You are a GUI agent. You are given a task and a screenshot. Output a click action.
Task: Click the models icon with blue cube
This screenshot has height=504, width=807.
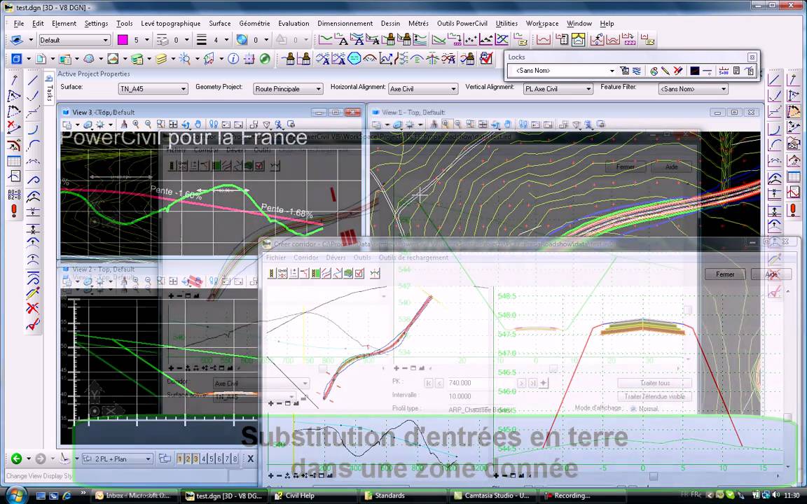point(17,59)
